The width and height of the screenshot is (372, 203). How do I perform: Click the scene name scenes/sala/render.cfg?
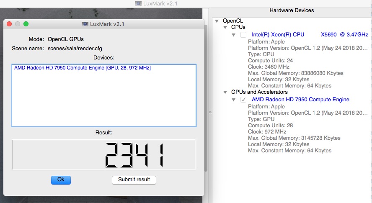[75, 49]
